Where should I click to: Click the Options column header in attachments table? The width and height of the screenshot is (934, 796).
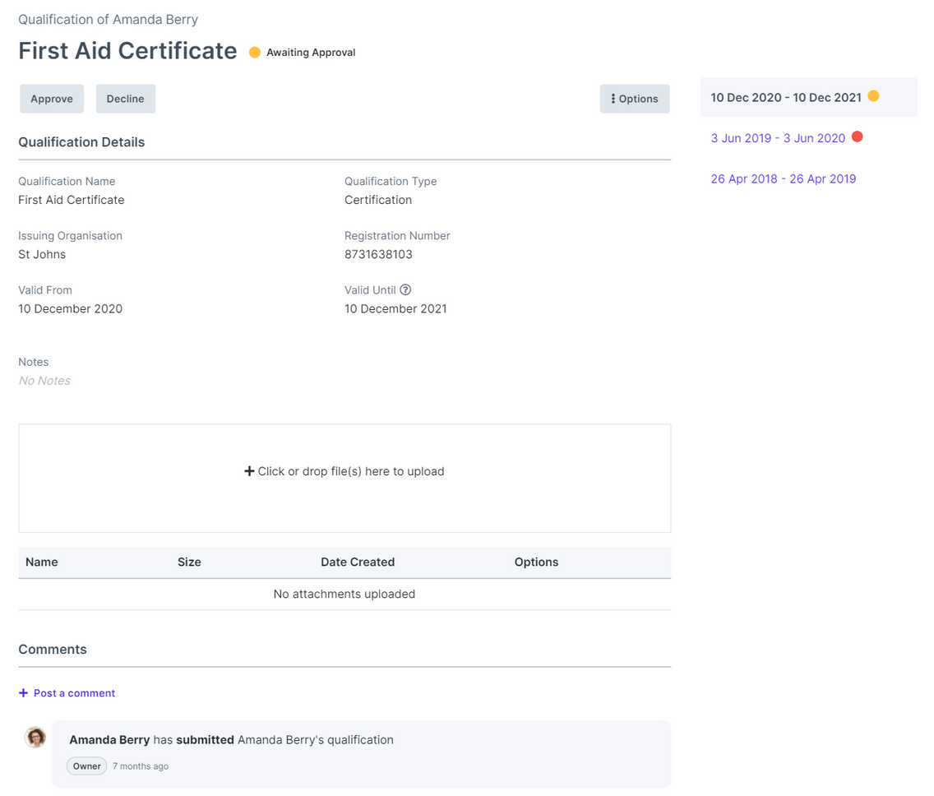537,562
